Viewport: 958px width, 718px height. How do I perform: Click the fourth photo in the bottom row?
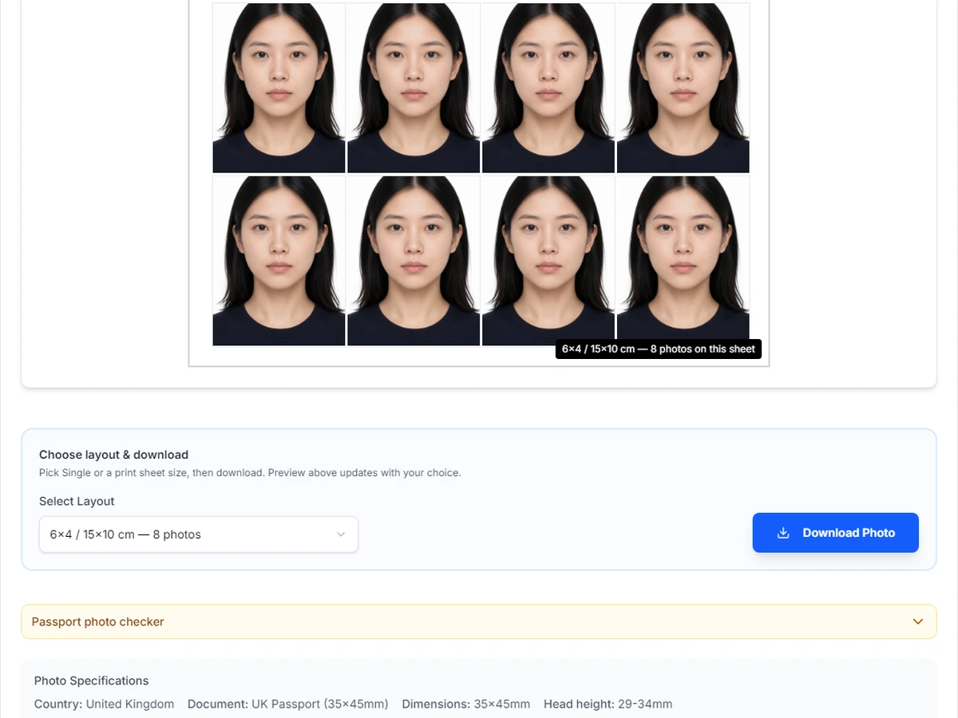683,261
